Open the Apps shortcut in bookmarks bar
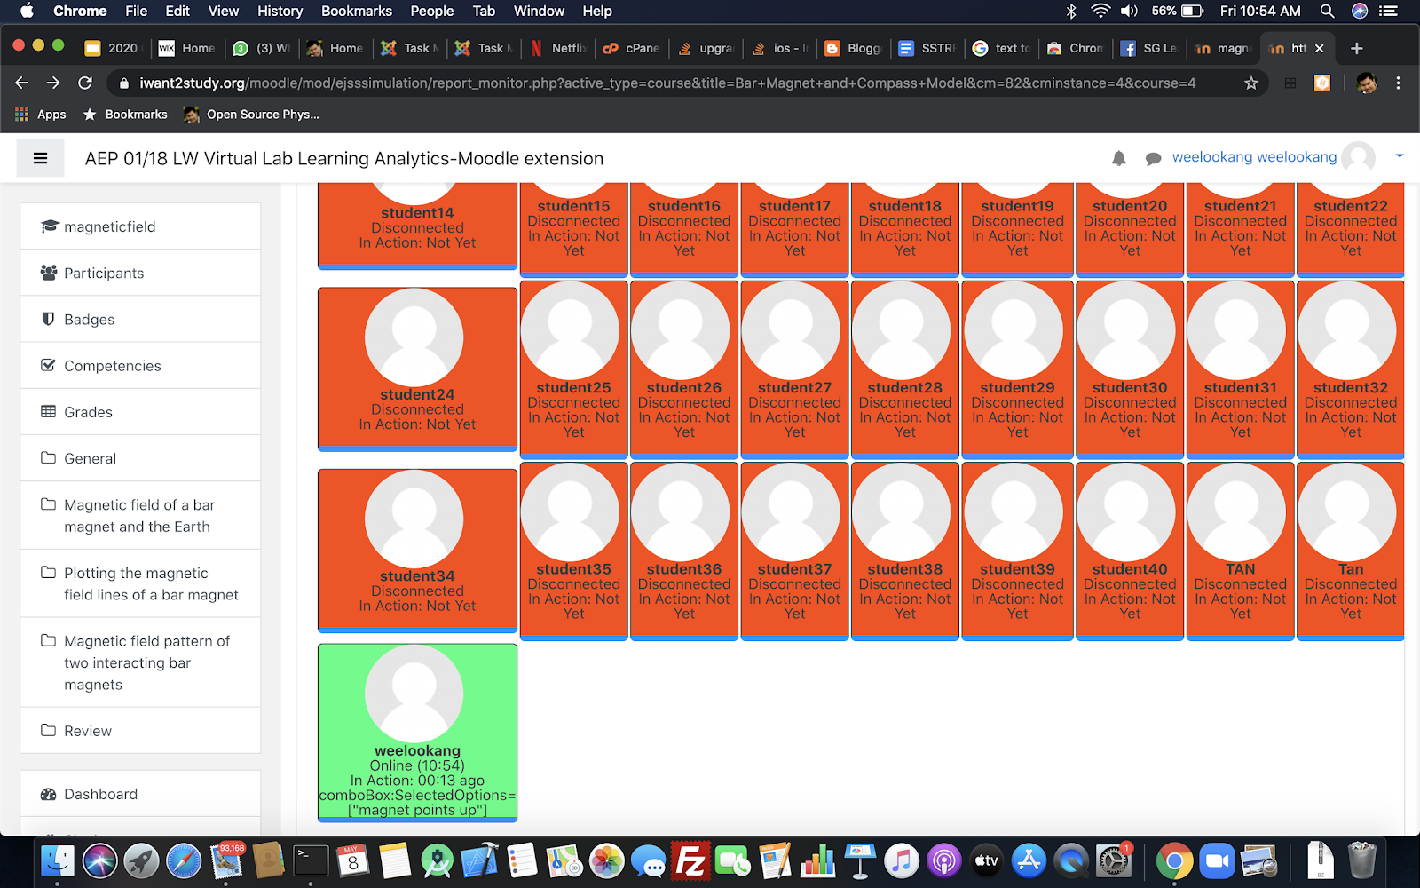Viewport: 1420px width, 888px height. (x=41, y=114)
